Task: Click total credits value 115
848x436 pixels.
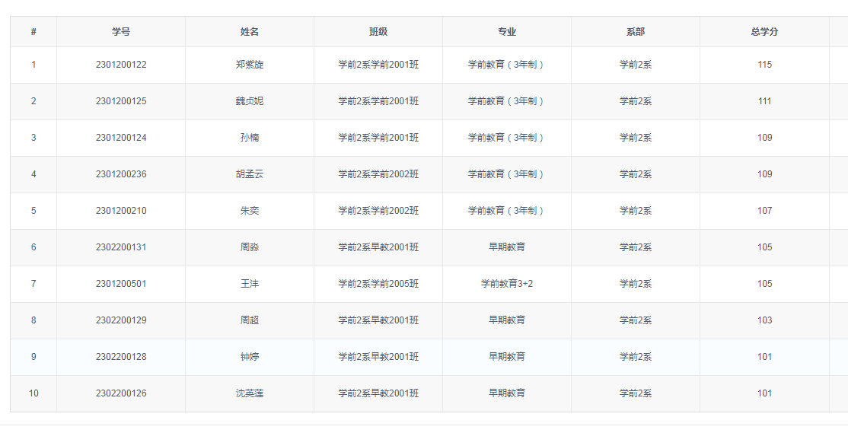Action: (x=764, y=65)
